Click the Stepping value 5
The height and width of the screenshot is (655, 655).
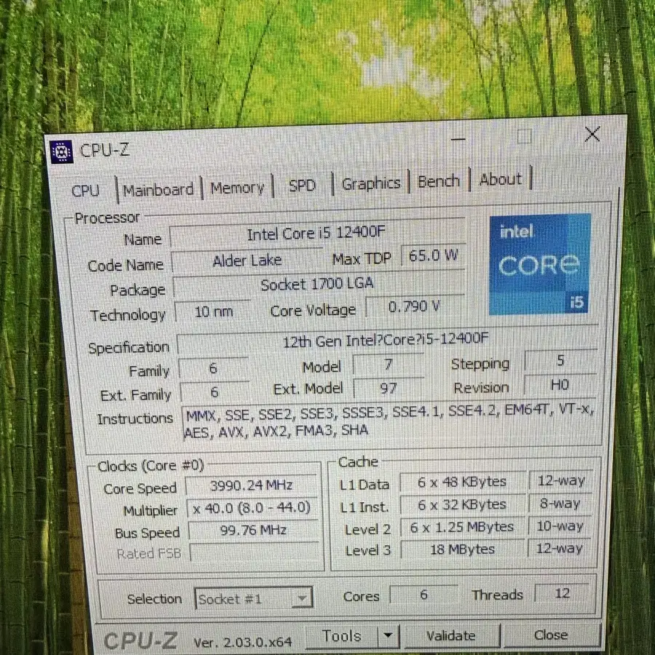pos(560,361)
